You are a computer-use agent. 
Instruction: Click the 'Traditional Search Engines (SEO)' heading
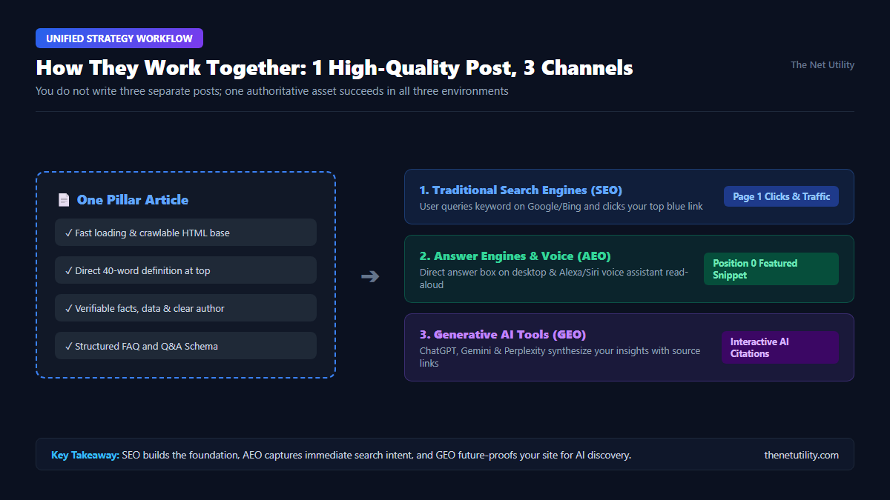coord(521,190)
